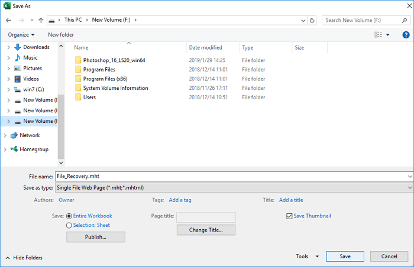This screenshot has height=267, width=414.
Task: Toggle the Save Thumbnail checkbox
Action: [x=289, y=216]
